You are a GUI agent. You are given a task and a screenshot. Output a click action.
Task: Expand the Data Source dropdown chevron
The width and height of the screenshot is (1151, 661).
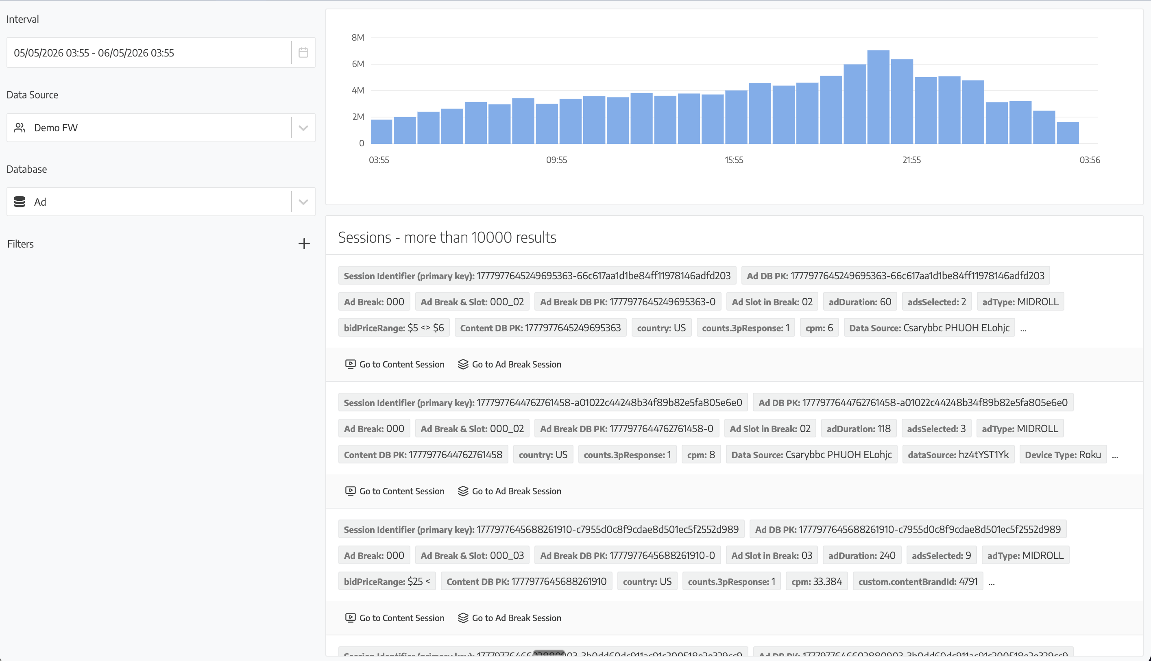click(x=303, y=128)
